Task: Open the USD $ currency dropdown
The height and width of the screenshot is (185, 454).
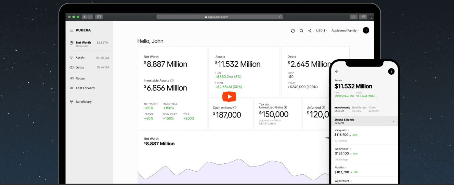Action: pos(322,31)
